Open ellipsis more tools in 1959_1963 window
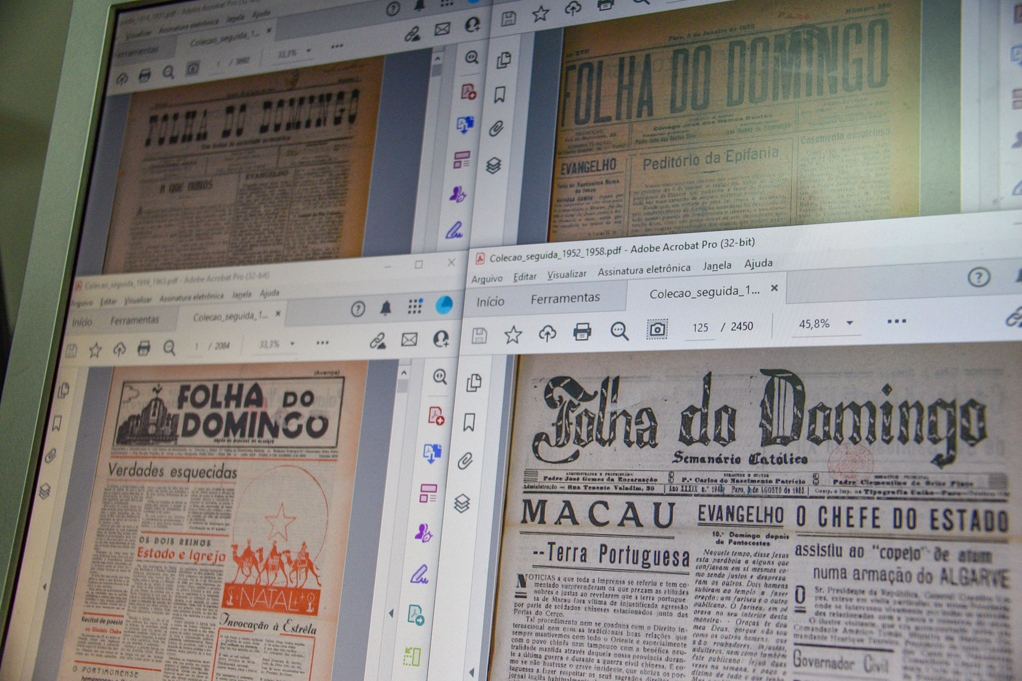The height and width of the screenshot is (681, 1022). [x=322, y=343]
